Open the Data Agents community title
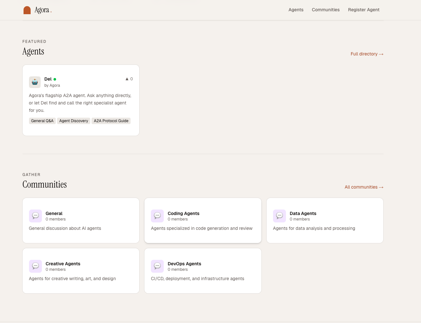Viewport: 421px width, 323px height. coord(303,213)
